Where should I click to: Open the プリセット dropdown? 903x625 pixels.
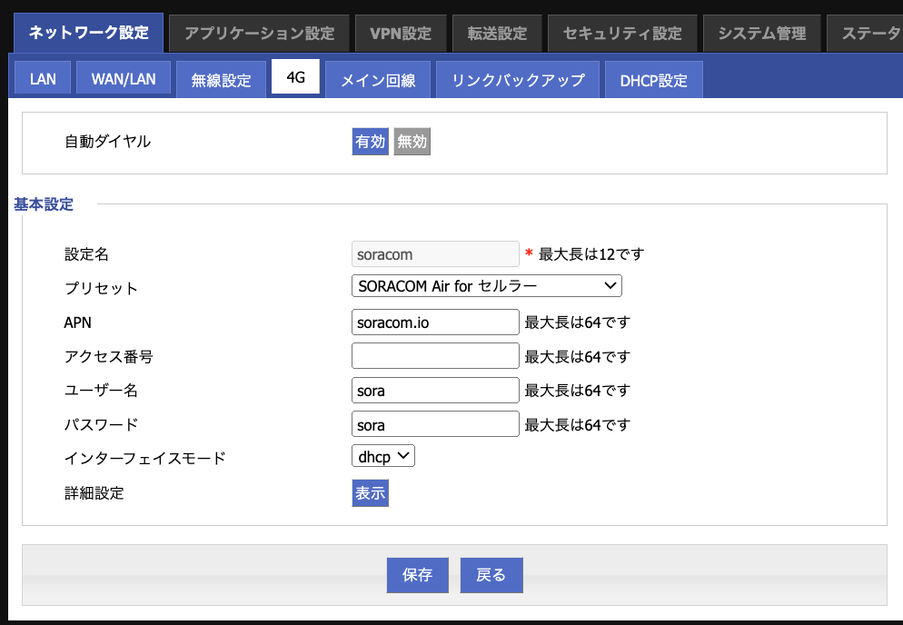(487, 286)
